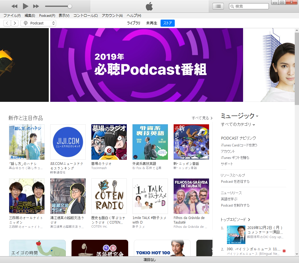Open the JIJI.COM podcast artwork

68,142
